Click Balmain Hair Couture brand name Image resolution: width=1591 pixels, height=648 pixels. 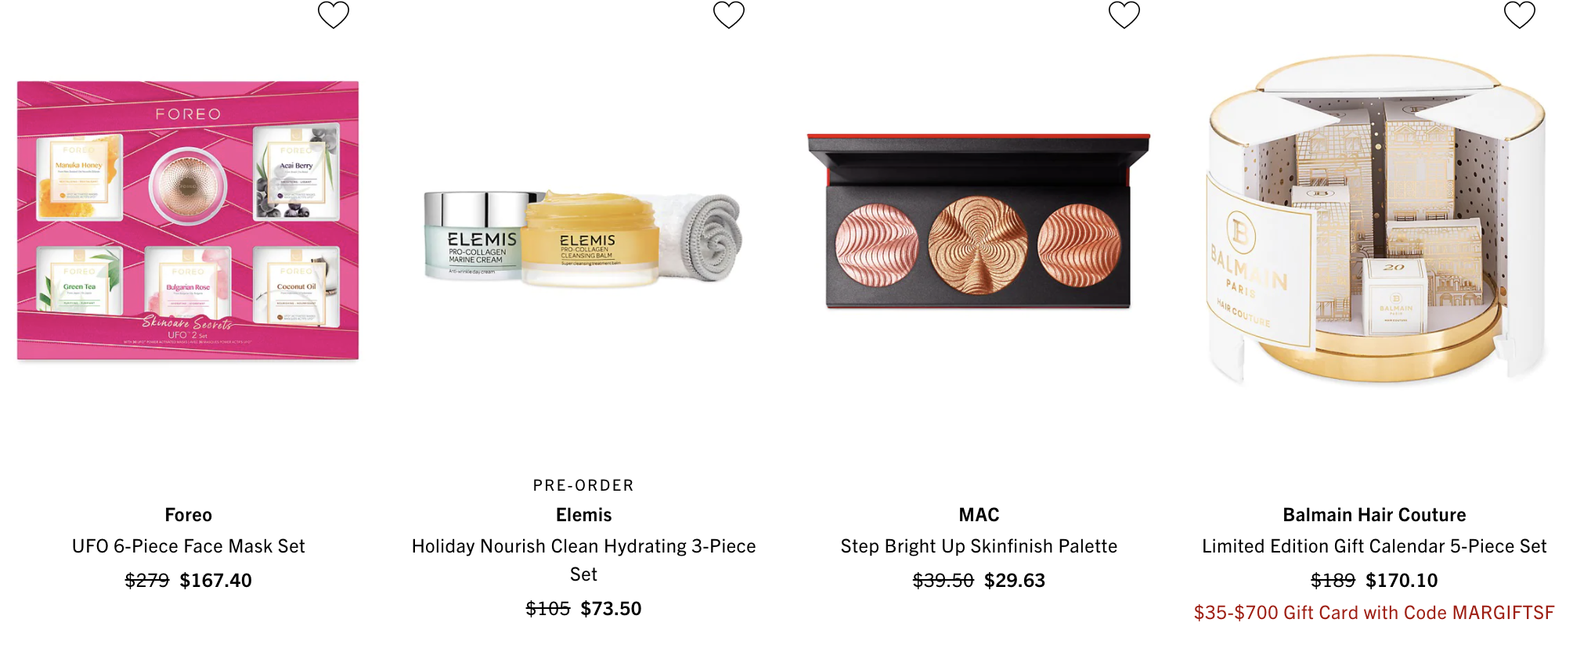1375,515
